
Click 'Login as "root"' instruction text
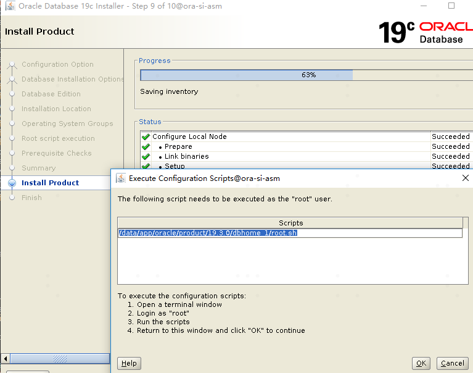tap(163, 313)
